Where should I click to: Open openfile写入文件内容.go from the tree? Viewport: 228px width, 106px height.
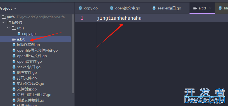point(37,50)
